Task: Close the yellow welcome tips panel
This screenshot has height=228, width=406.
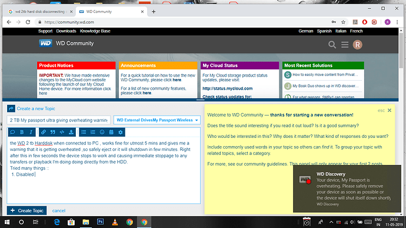Action: click(x=390, y=111)
